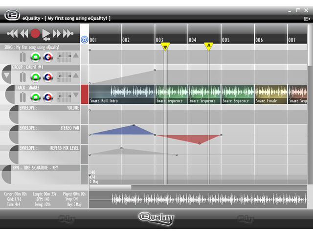The image size is (313, 235).
Task: Click the GROUP DRUMS #1 green volume knob
Action: tap(36, 77)
